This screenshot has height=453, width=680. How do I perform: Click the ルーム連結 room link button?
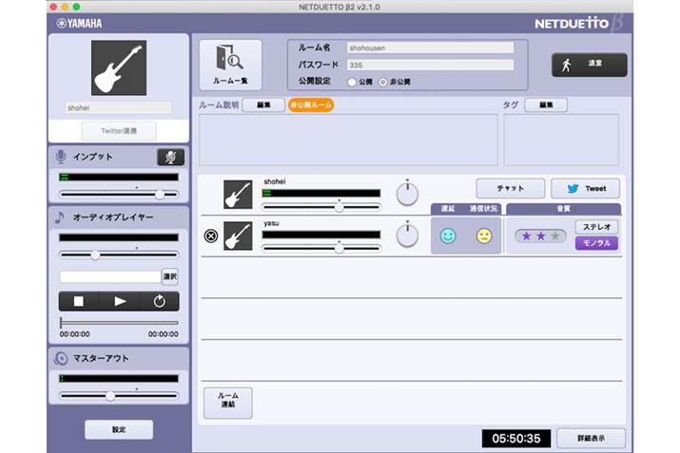[227, 403]
